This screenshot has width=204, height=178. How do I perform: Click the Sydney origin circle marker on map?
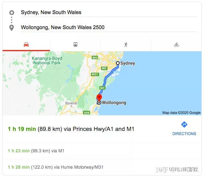[118, 63]
